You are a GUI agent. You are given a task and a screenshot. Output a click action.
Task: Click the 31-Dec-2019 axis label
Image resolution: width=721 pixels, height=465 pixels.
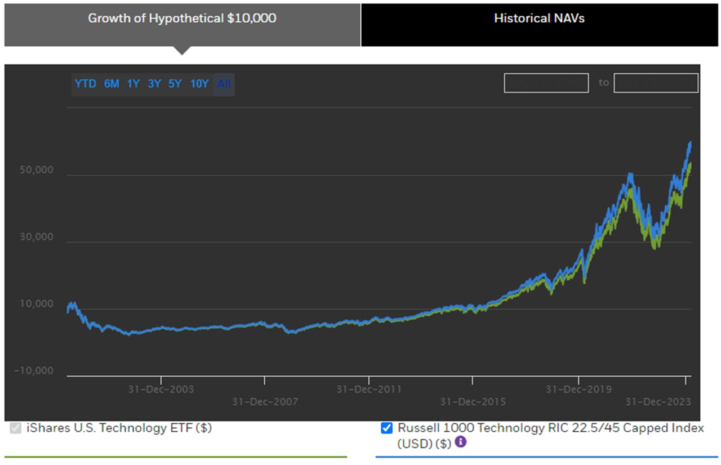click(579, 389)
